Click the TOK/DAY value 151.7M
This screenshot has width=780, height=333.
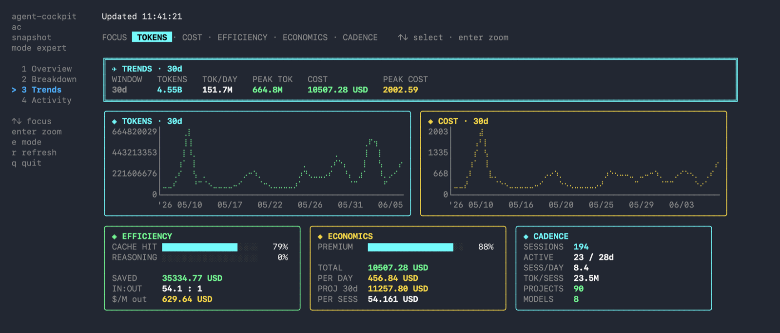click(x=217, y=90)
